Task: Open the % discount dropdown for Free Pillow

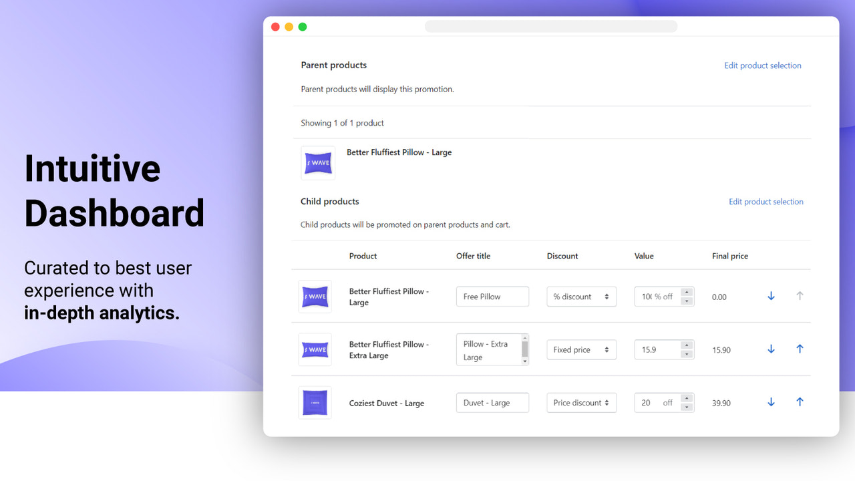Action: click(581, 296)
